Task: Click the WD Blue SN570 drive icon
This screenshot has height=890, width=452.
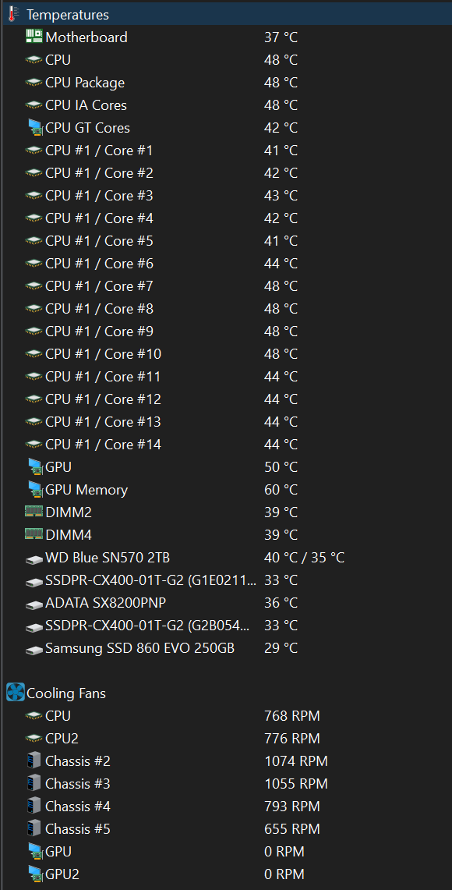Action: coord(34,558)
